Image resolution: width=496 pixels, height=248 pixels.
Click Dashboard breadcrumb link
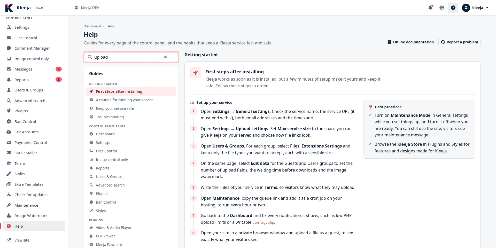[92, 26]
